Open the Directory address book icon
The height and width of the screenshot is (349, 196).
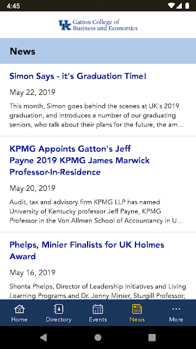[59, 309]
